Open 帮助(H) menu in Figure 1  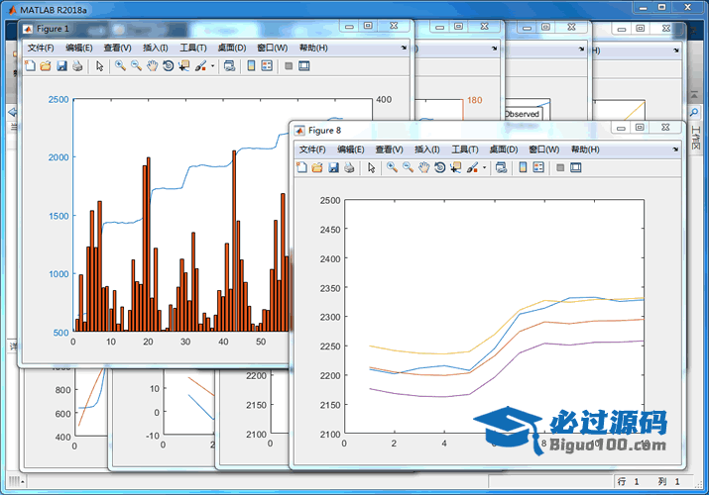point(313,48)
